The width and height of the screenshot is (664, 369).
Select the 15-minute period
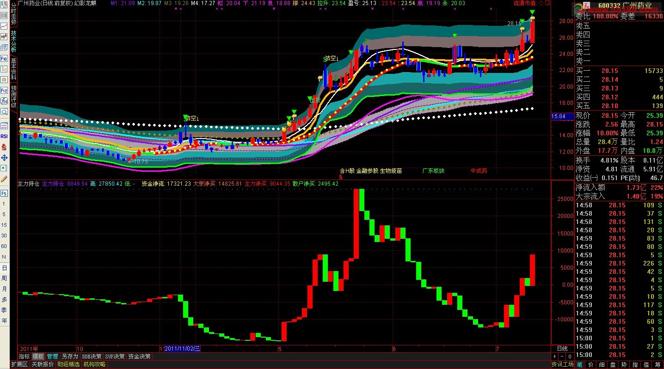click(x=4, y=225)
